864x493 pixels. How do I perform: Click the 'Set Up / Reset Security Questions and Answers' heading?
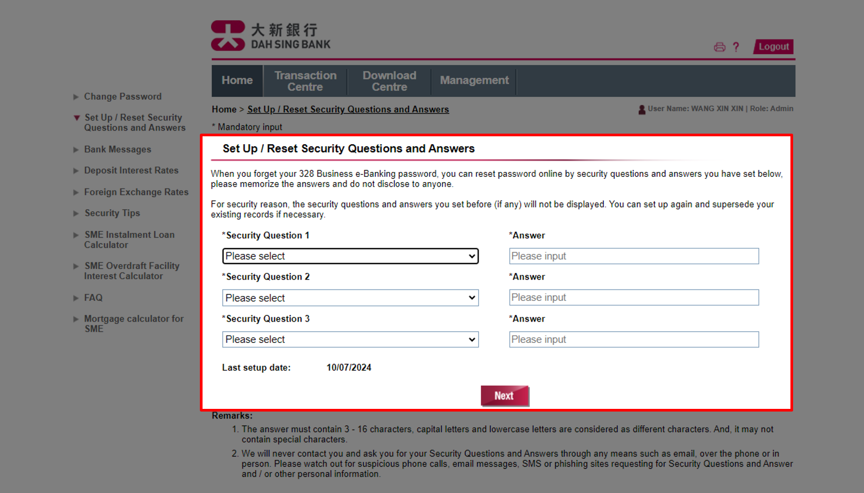[349, 149]
